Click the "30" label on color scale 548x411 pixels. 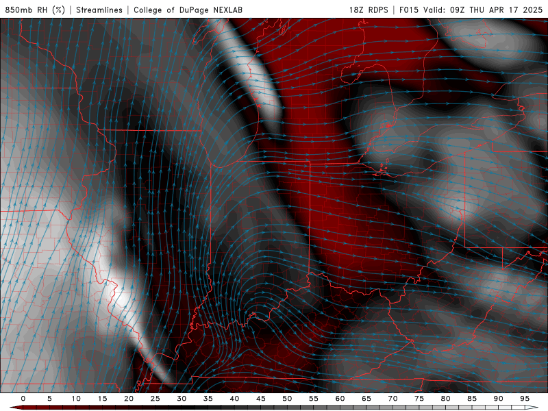click(182, 399)
